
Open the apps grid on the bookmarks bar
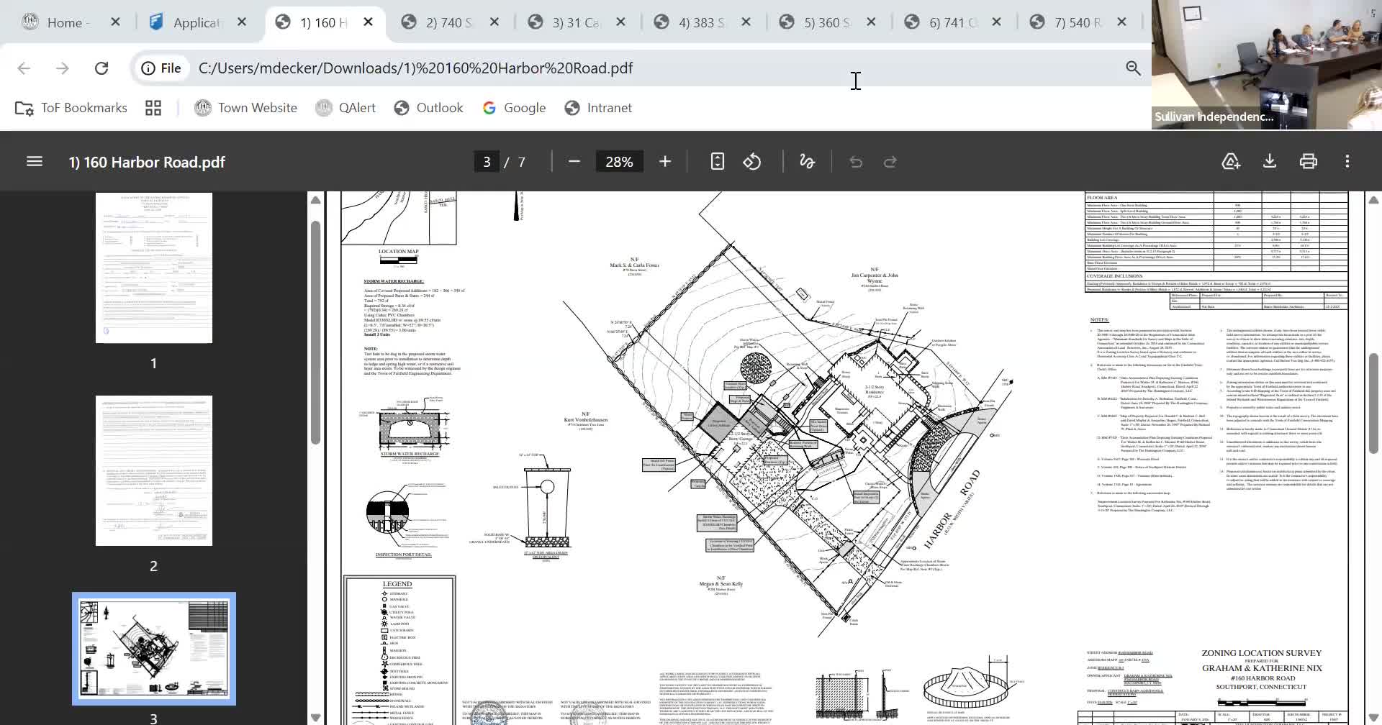coord(153,108)
